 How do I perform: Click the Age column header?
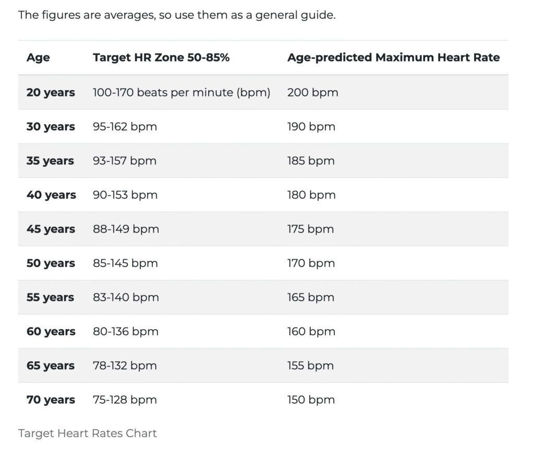[x=38, y=57]
